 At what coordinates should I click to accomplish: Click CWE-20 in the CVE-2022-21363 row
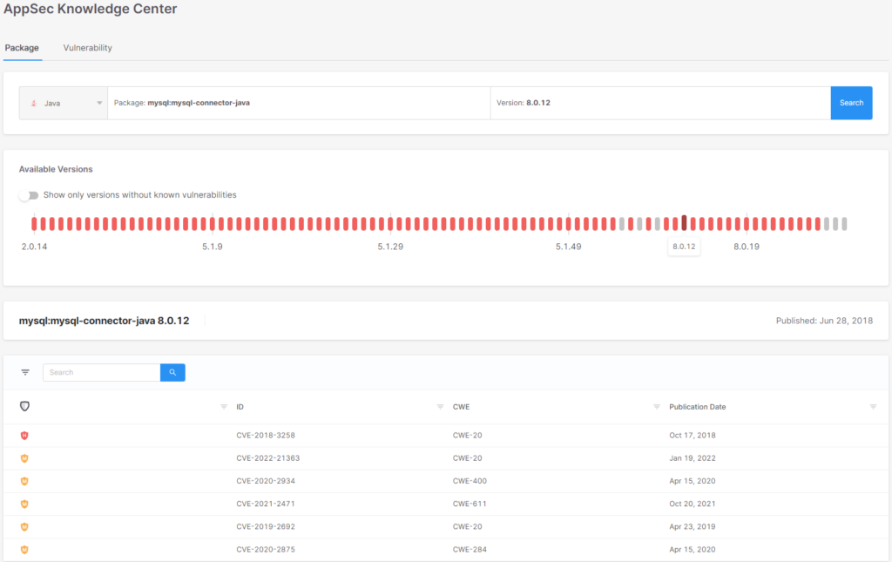point(467,458)
